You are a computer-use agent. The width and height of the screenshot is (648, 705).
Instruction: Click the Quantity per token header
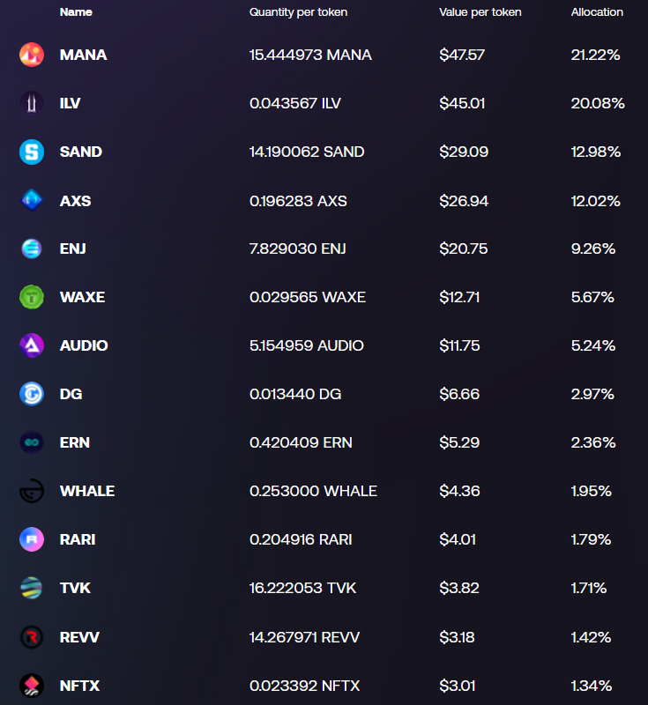298,12
